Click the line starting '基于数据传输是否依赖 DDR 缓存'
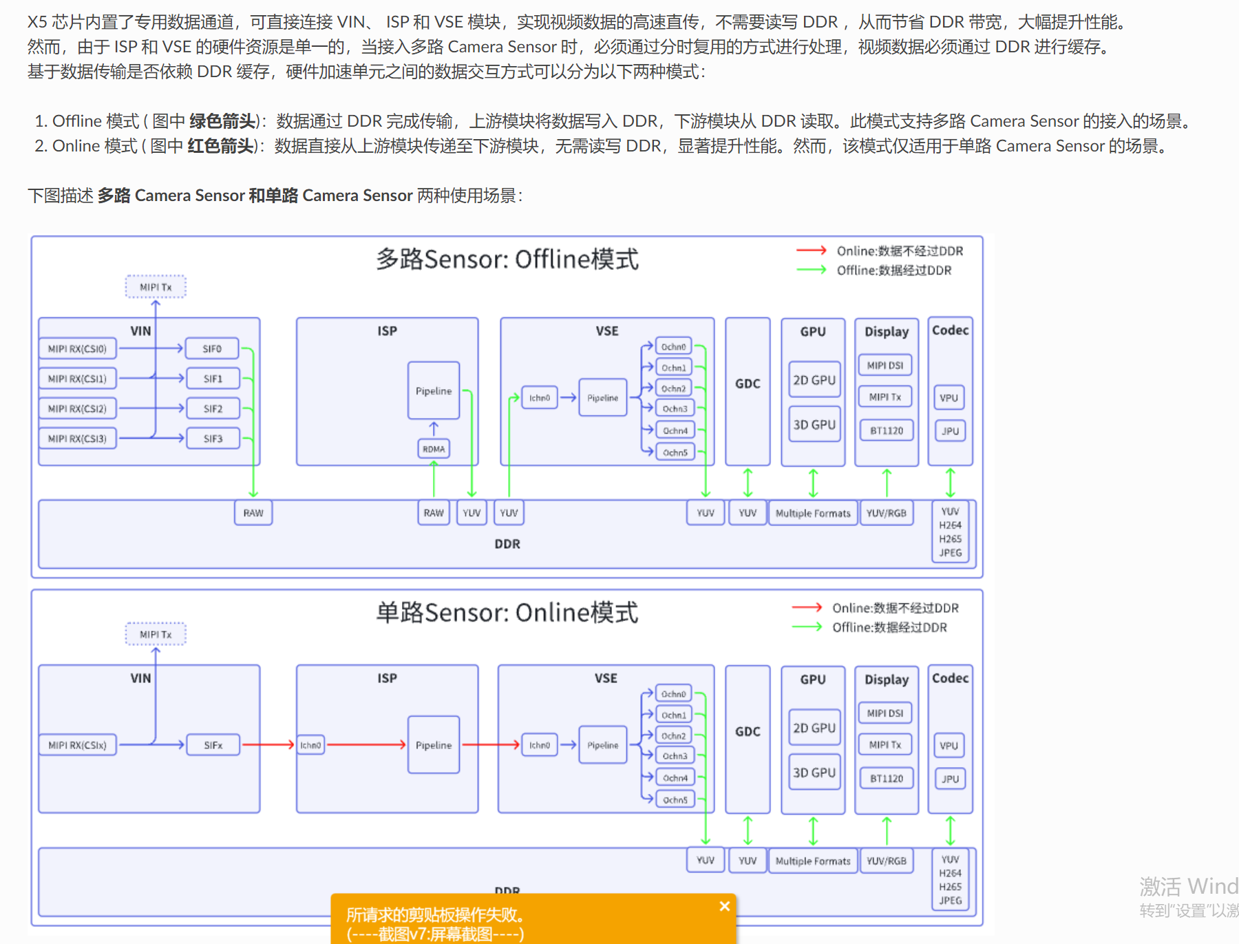 coord(367,72)
